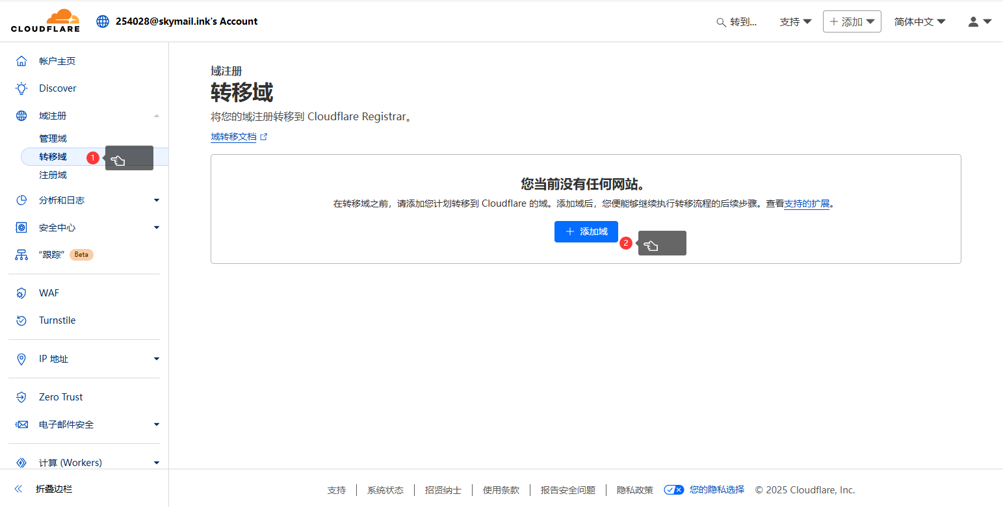The image size is (1003, 507).
Task: Open 帐户主页 via the house icon
Action: (x=21, y=60)
